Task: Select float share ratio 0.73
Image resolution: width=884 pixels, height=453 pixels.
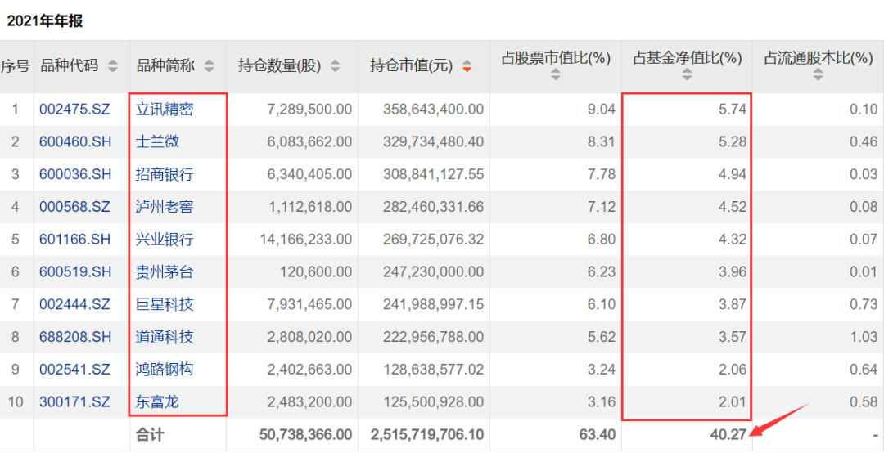Action: [x=864, y=305]
